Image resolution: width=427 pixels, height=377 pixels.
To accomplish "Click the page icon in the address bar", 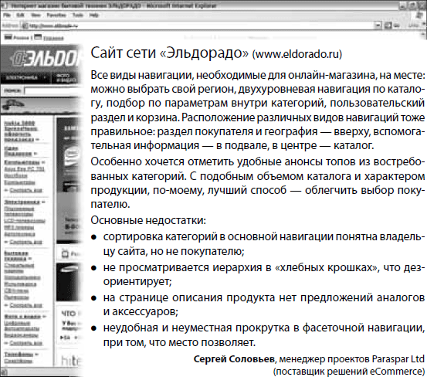I will pos(25,25).
